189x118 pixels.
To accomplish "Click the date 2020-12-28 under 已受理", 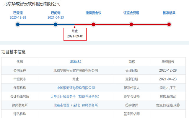I will [18, 17].
